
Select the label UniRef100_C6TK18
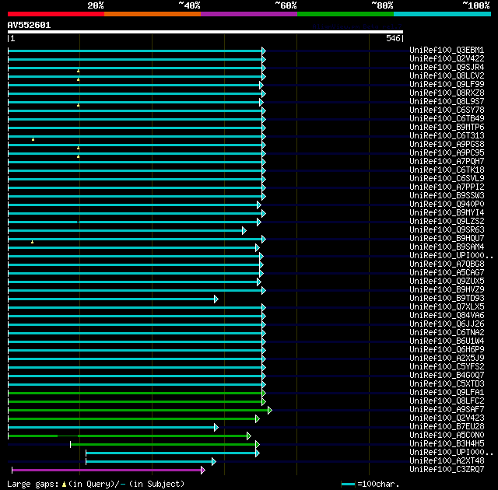pos(447,170)
